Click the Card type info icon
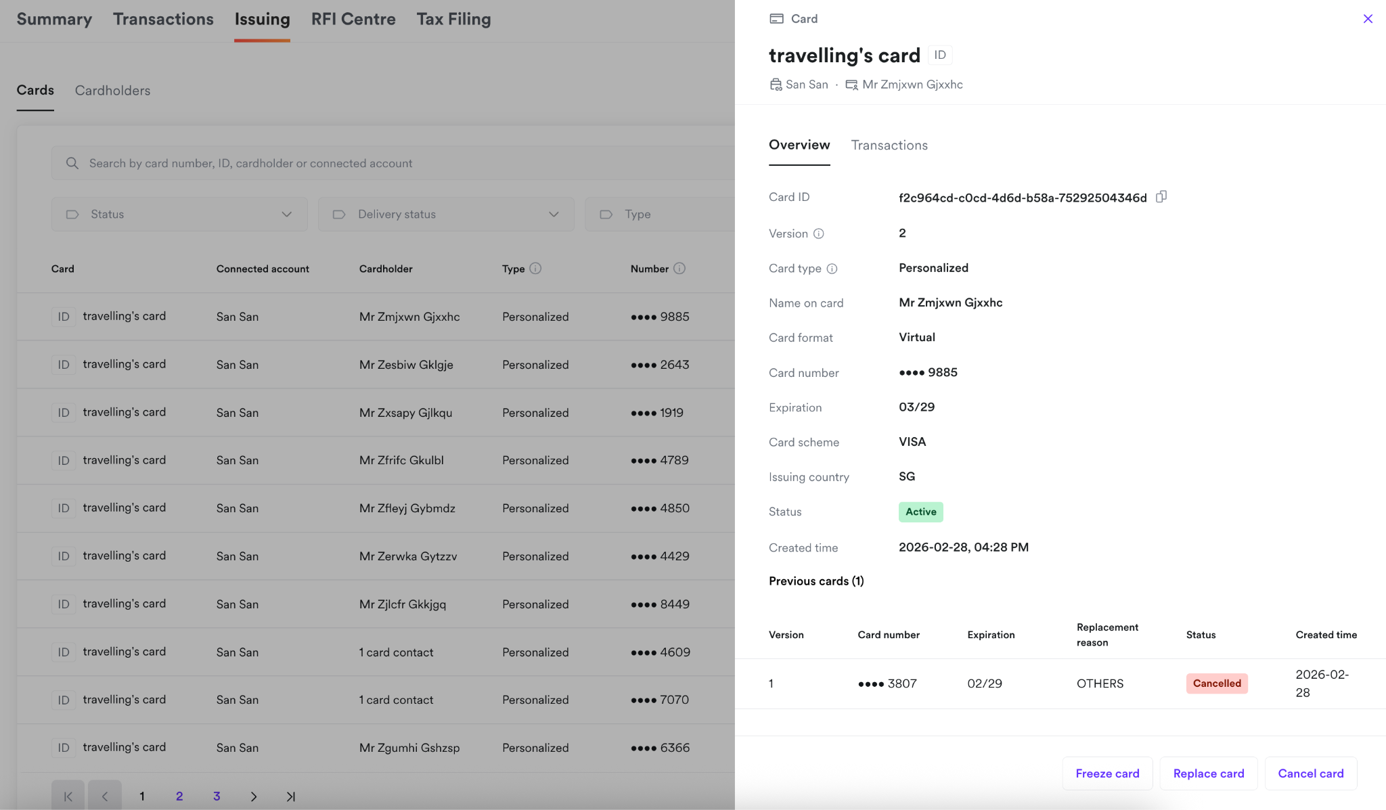Image resolution: width=1386 pixels, height=810 pixels. tap(832, 269)
